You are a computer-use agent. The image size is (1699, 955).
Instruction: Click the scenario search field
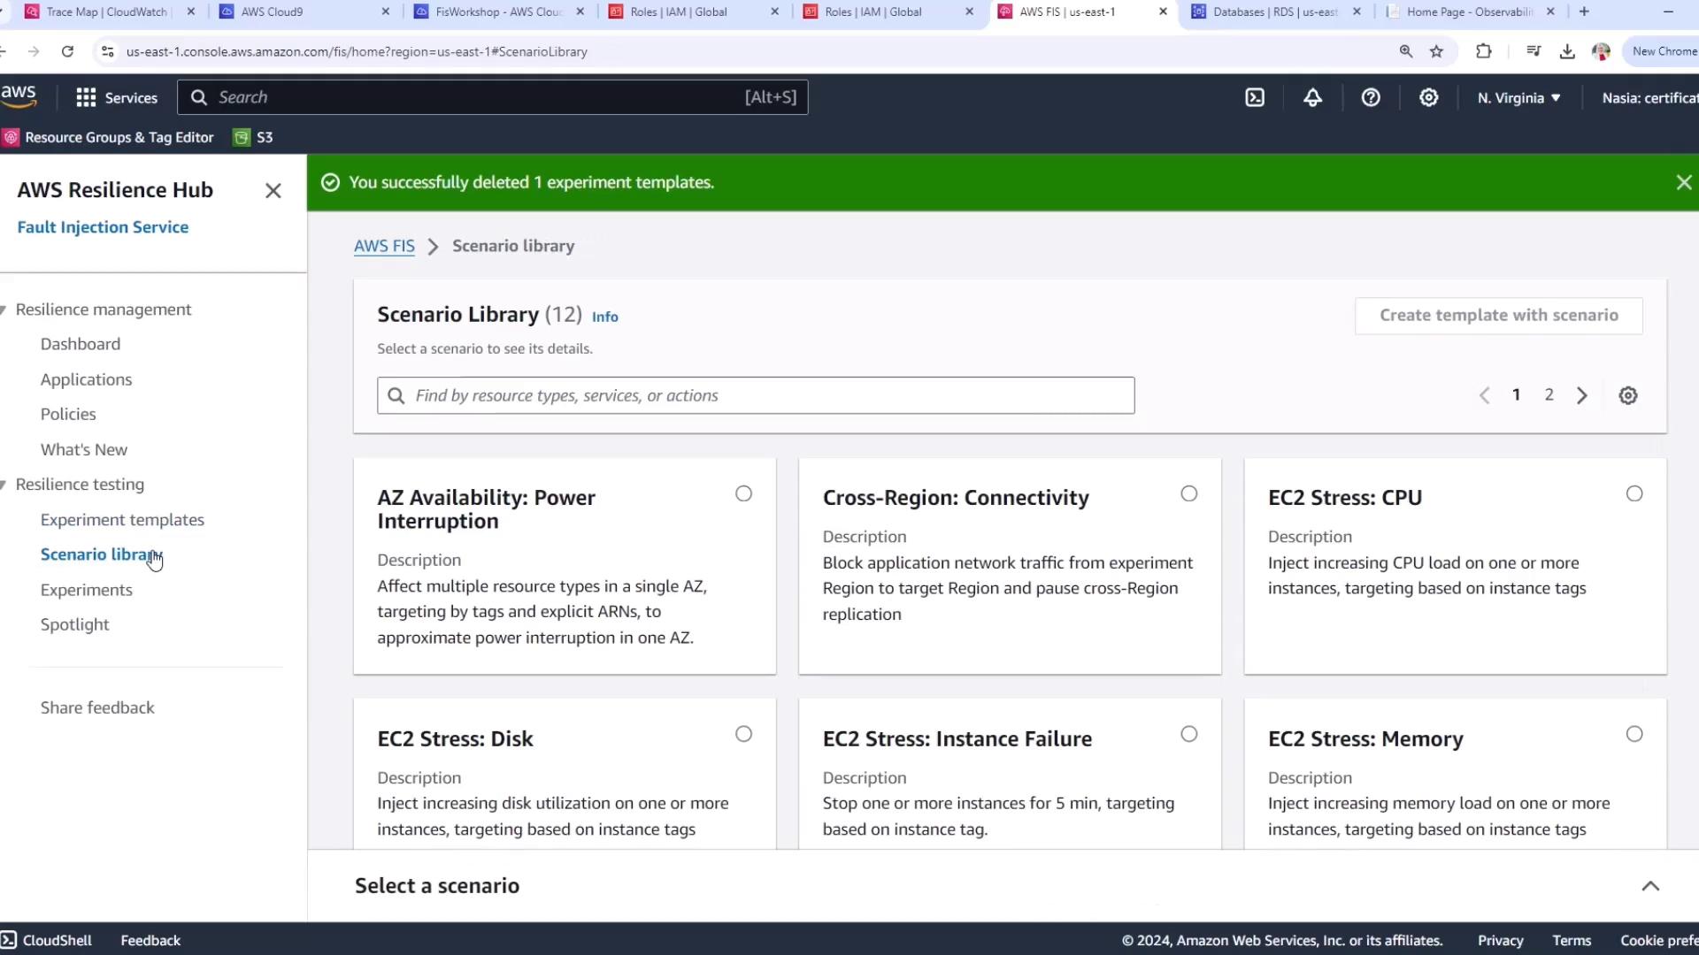pos(756,395)
